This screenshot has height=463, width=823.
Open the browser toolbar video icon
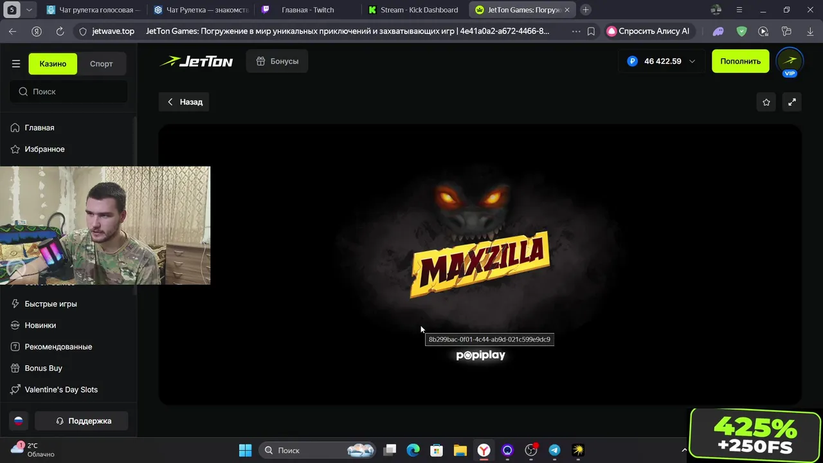coord(763,31)
